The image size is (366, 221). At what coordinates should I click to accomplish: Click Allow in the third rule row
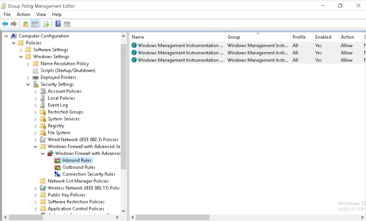coord(347,60)
